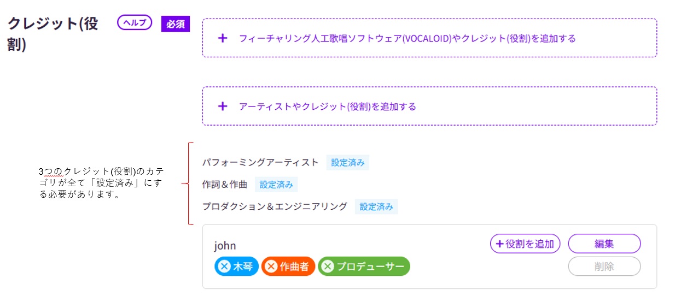Click the artist name john

pos(225,246)
